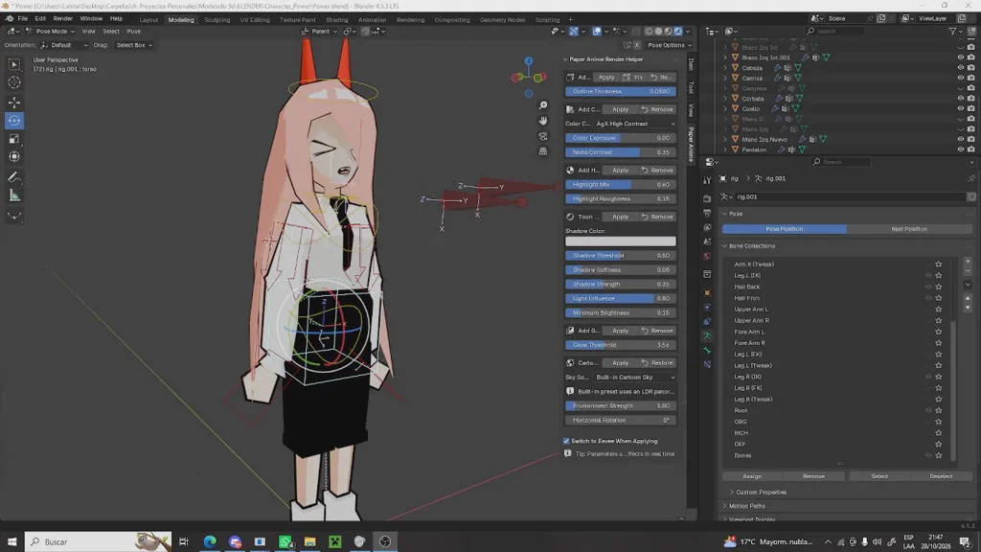Viewport: 981px width, 552px height.
Task: Toggle camera view icon in viewport
Action: (x=543, y=136)
